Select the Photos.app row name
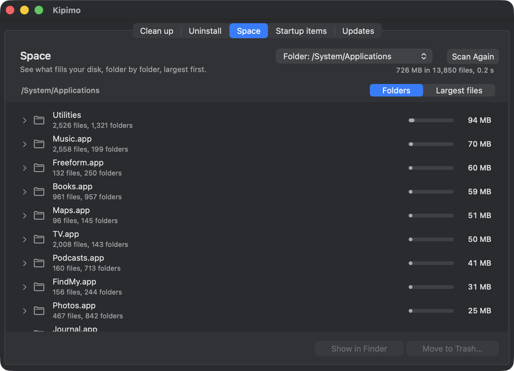Screen dimensions: 514x371 (x=74, y=306)
